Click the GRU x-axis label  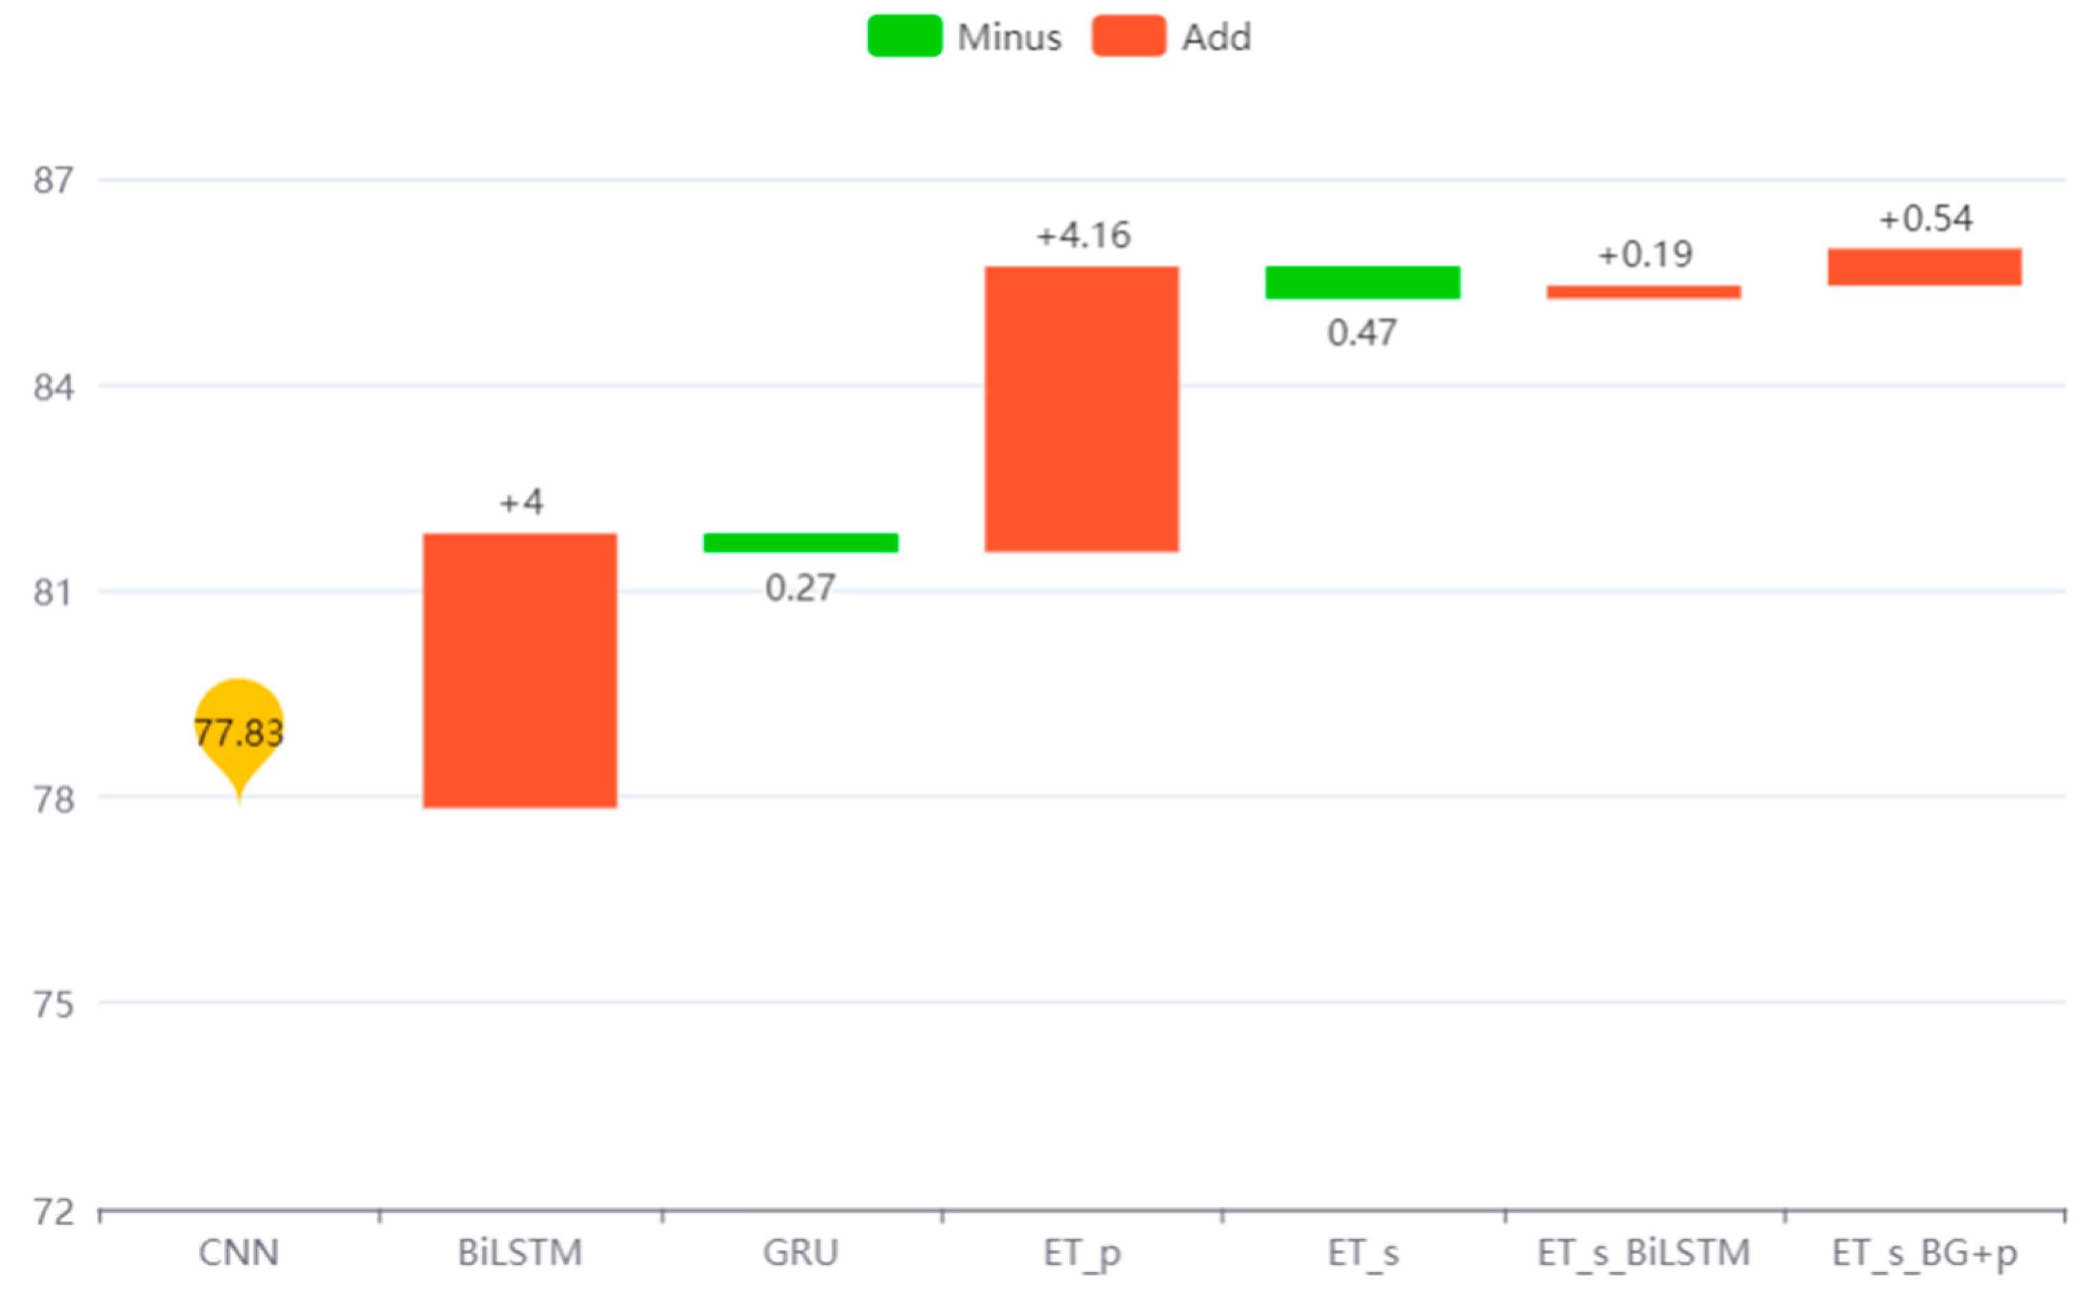tap(800, 1252)
